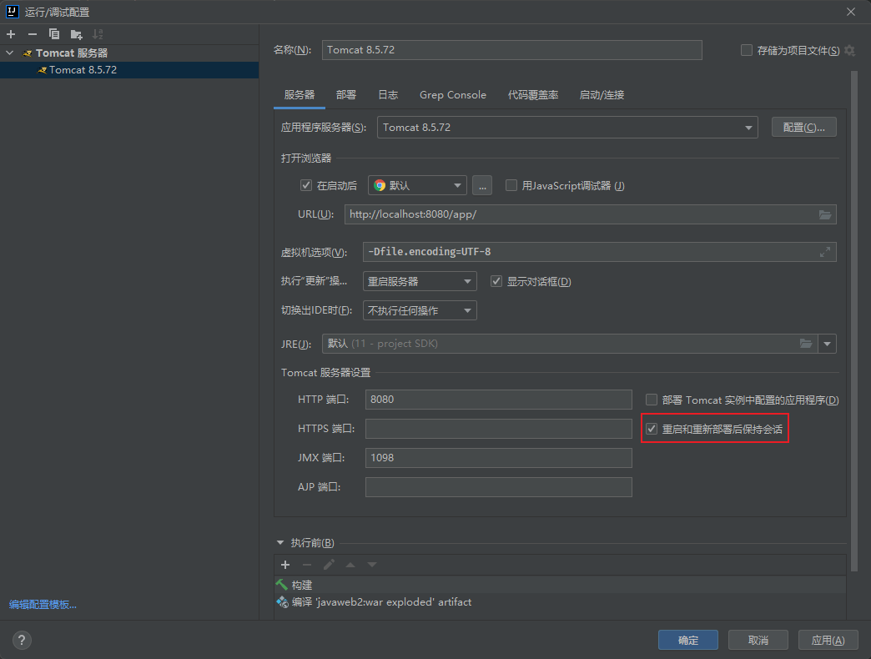This screenshot has height=659, width=871.
Task: Add a before-launch task
Action: coord(285,565)
